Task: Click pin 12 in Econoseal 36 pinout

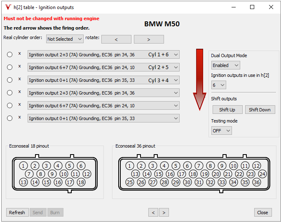Action: [x=257, y=166]
